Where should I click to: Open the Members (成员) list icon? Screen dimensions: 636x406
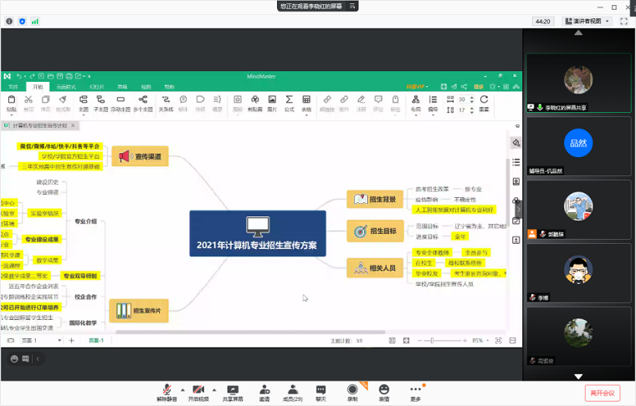(291, 389)
